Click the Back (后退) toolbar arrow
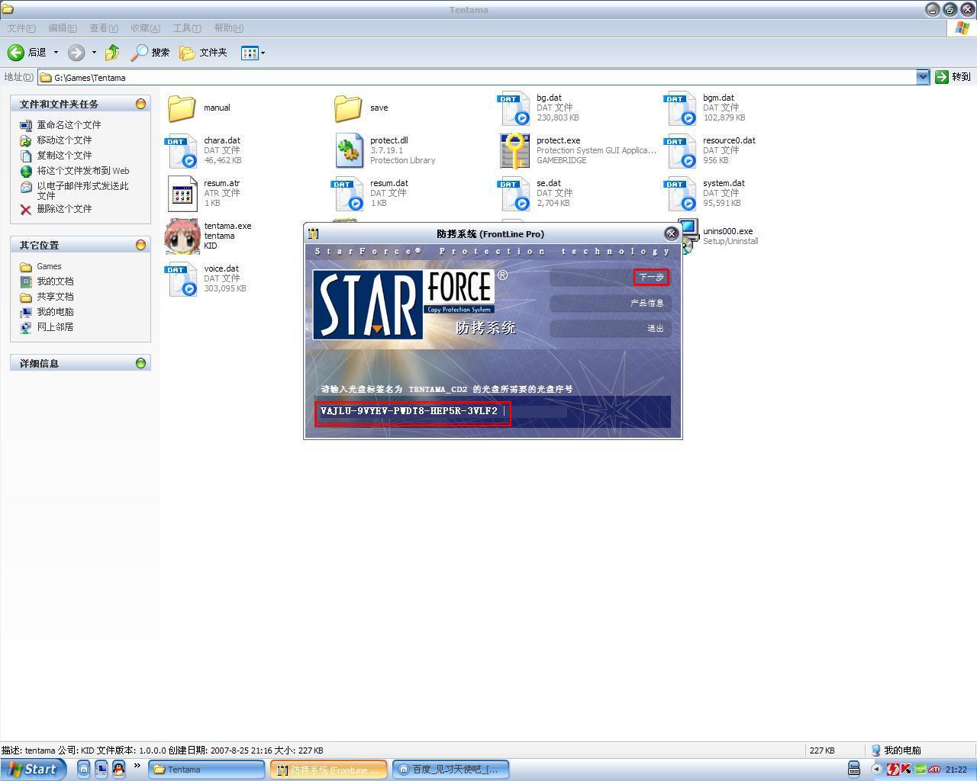Image resolution: width=977 pixels, height=781 pixels. 27,53
